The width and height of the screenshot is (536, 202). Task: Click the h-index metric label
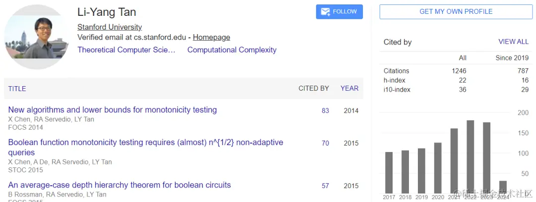tap(395, 80)
